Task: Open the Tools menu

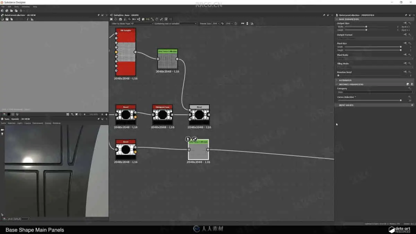Action: [x=16, y=7]
